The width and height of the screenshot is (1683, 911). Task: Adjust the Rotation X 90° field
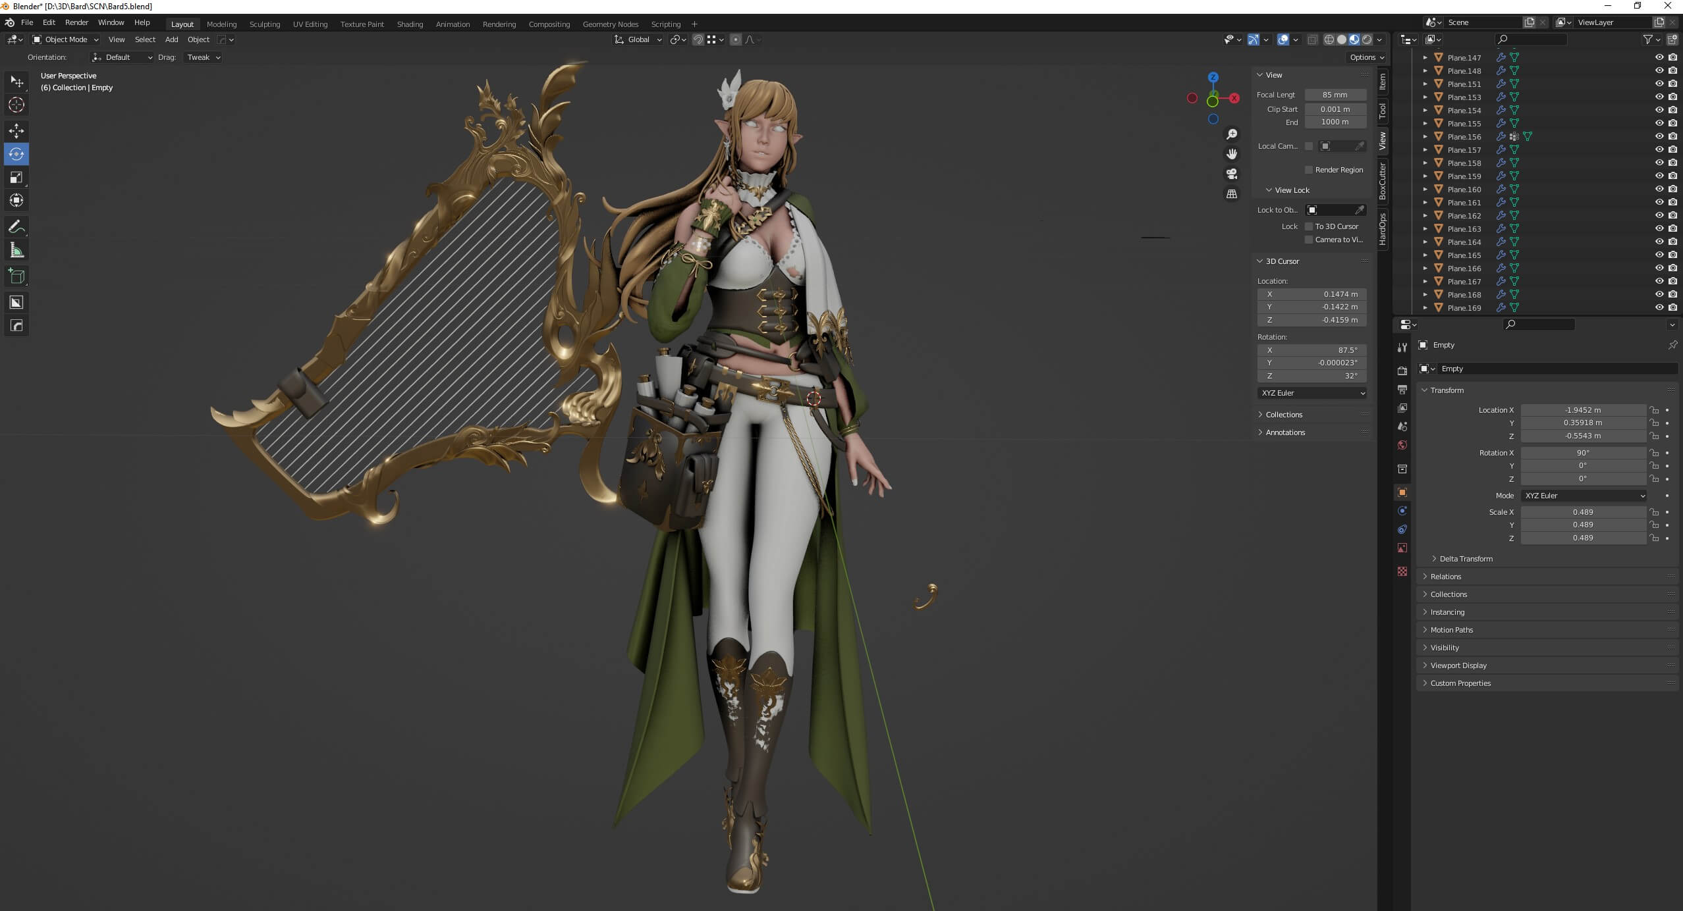coord(1584,453)
